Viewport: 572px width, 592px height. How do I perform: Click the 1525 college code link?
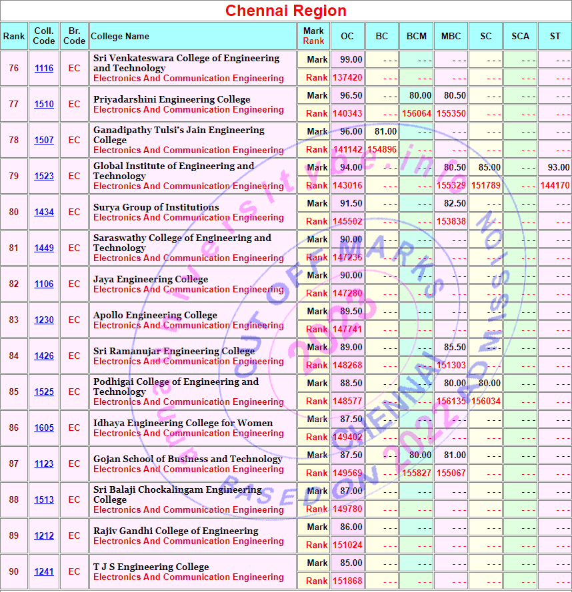(44, 392)
